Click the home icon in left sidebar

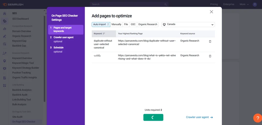[4, 14]
